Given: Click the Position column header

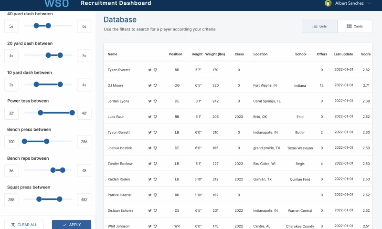Looking at the screenshot, I should [176, 54].
